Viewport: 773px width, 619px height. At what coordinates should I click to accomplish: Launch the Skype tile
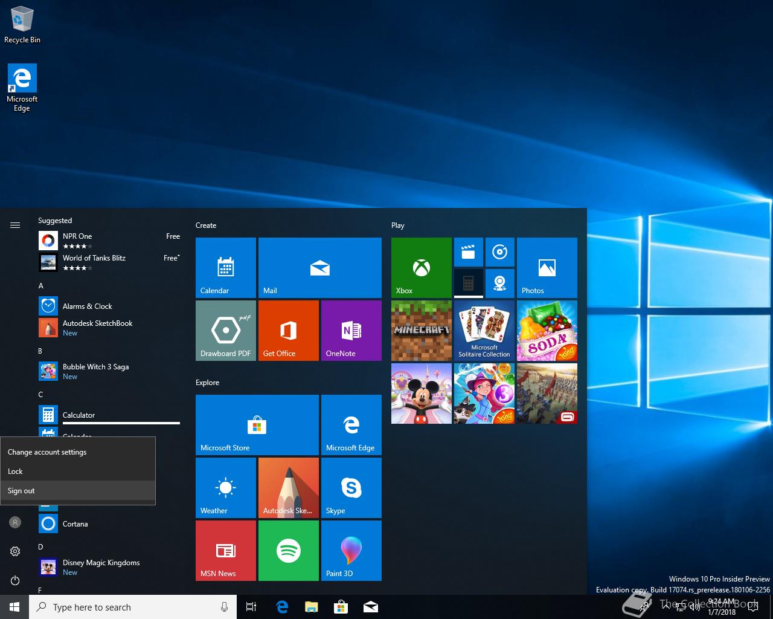tap(351, 488)
